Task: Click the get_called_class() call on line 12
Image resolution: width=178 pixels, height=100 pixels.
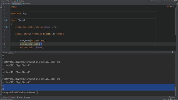Action: (31, 44)
